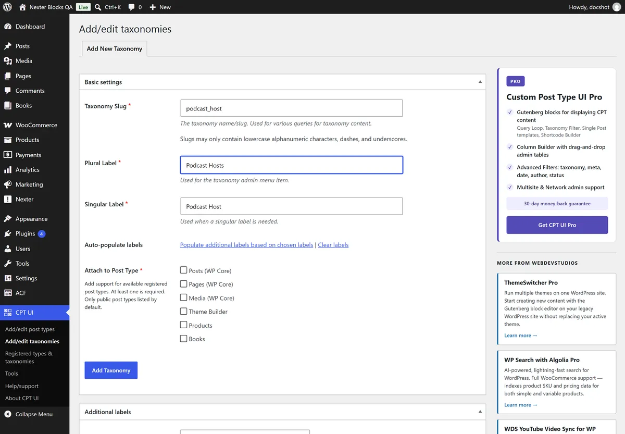This screenshot has height=434, width=625.
Task: Click Get CPT UI Pro button
Action: point(557,225)
